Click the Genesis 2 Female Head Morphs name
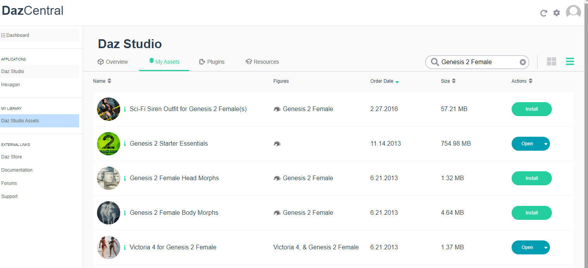The width and height of the screenshot is (588, 268). point(174,178)
